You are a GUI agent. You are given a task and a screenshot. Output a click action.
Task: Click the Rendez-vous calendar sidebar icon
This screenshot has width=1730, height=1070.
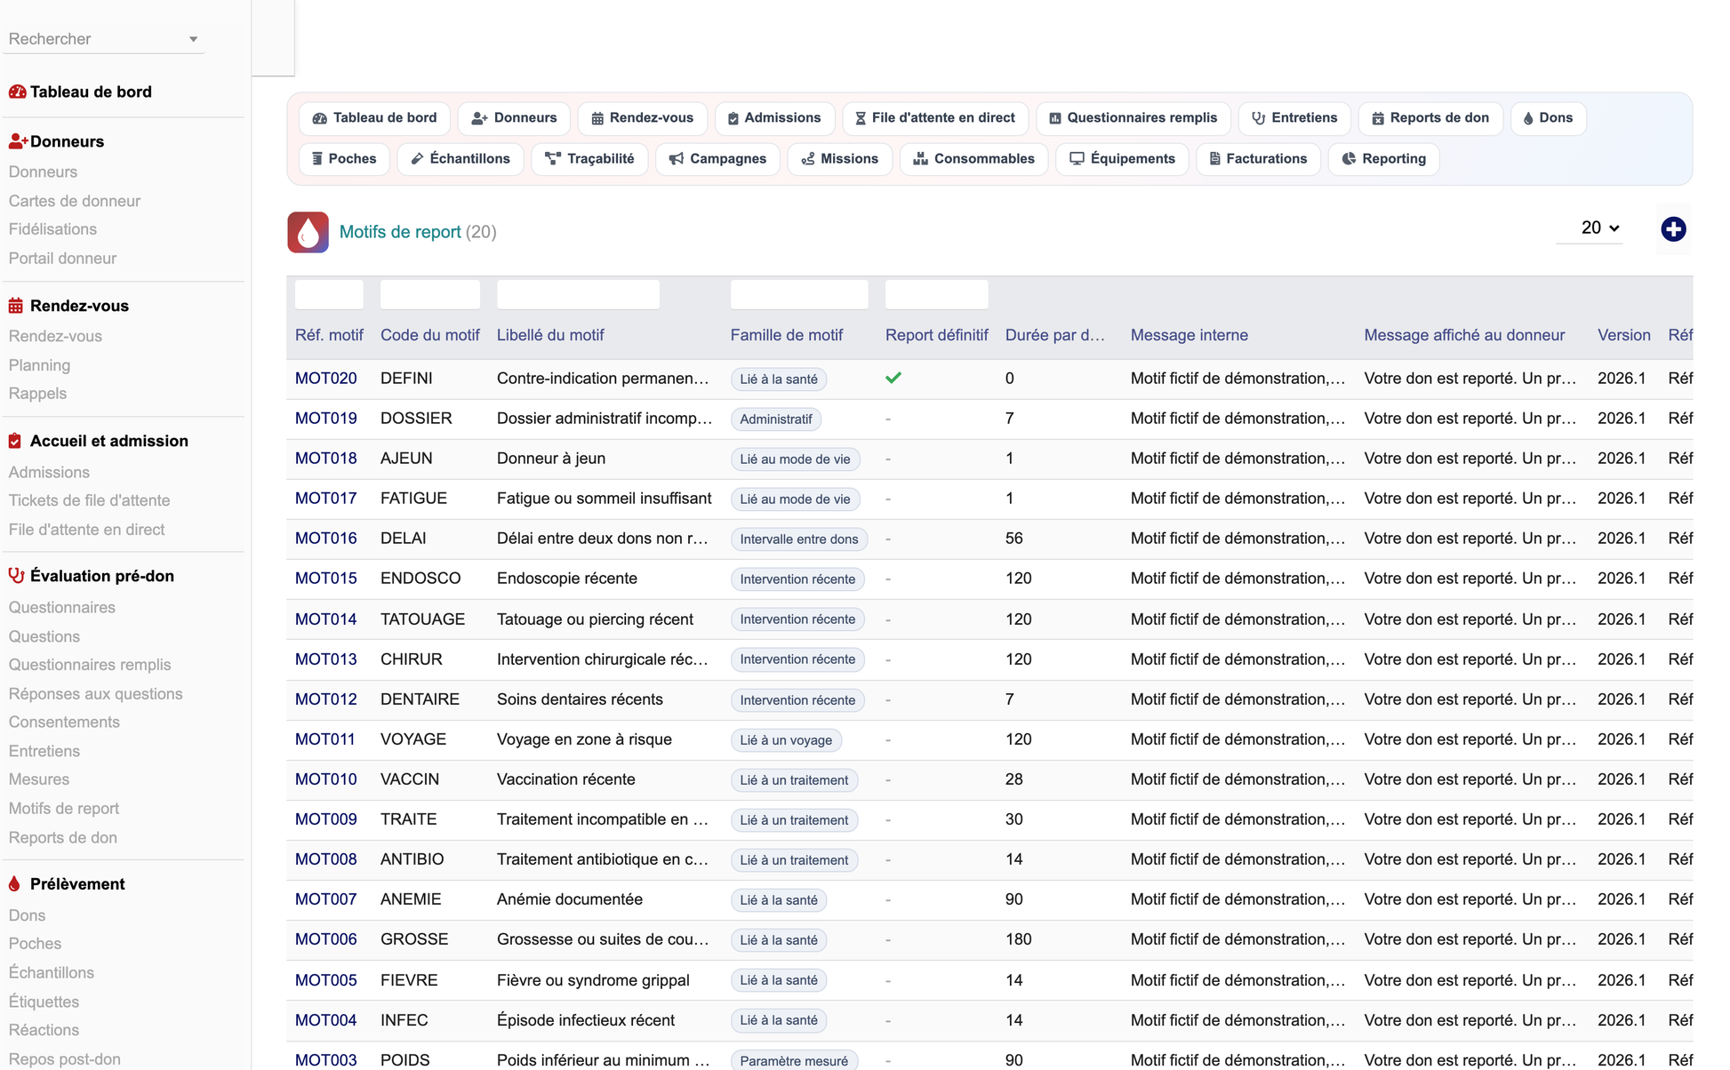16,306
